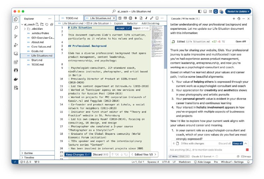Click the @ mention icon in Cascade input
The height and width of the screenshot is (179, 264).
point(238,157)
